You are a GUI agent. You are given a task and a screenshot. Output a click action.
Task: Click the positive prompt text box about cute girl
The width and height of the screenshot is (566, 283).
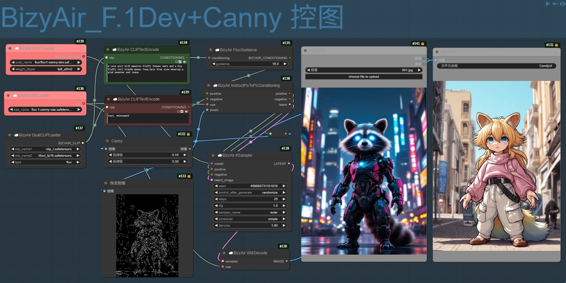tap(147, 72)
